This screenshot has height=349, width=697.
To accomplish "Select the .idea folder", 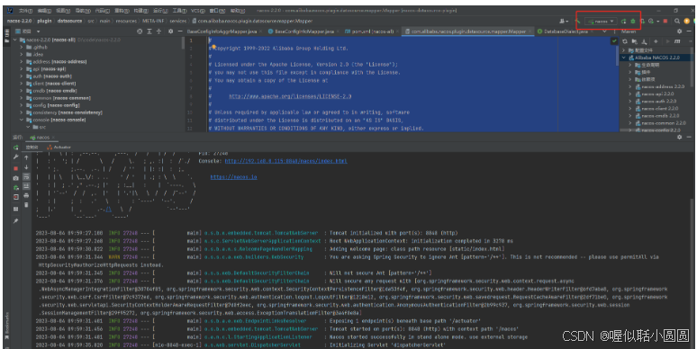I will tap(35, 55).
